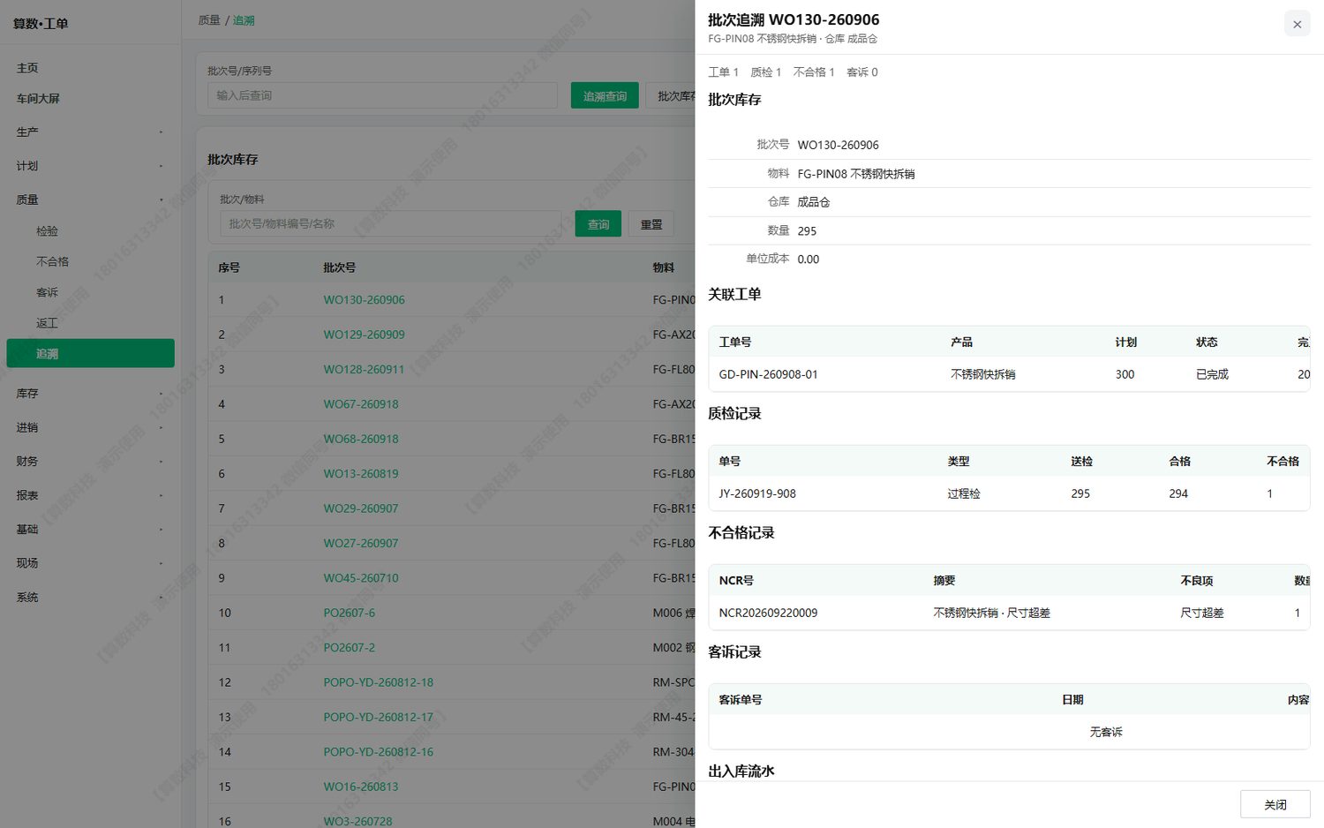Open batch link PO2607-6
The width and height of the screenshot is (1324, 828).
(349, 613)
